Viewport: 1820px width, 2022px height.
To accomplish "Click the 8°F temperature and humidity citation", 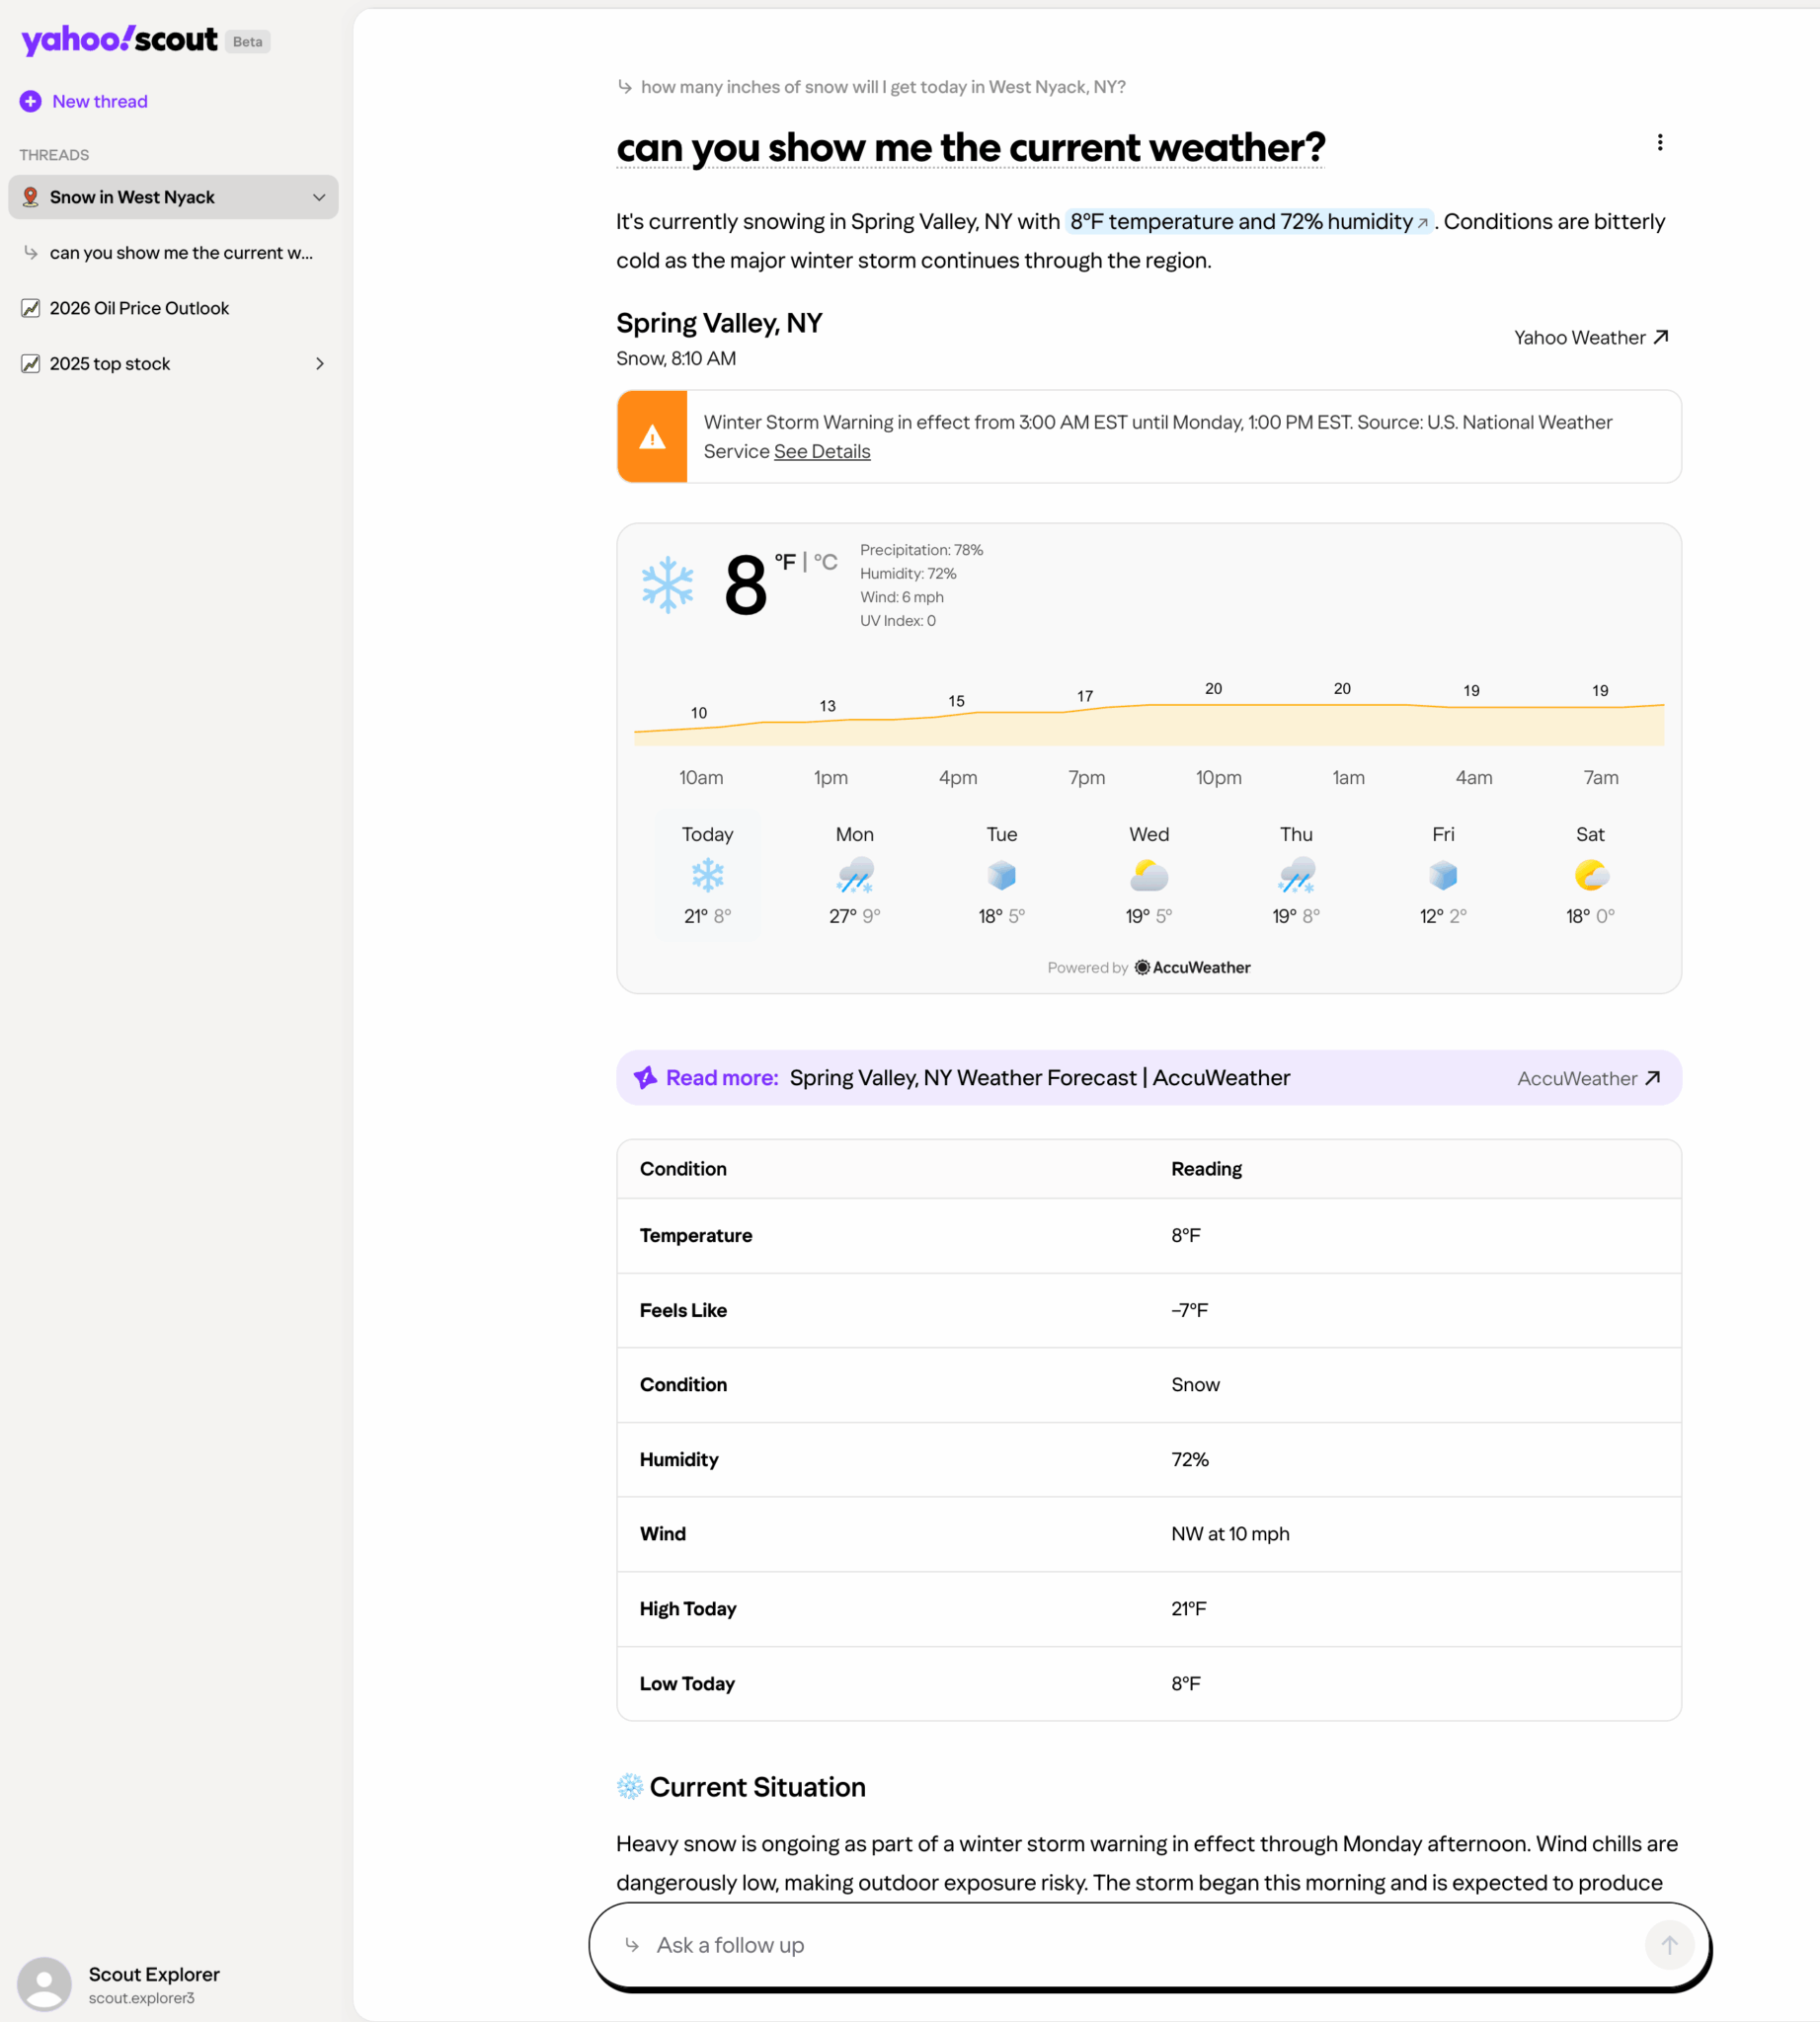I will pyautogui.click(x=1248, y=222).
